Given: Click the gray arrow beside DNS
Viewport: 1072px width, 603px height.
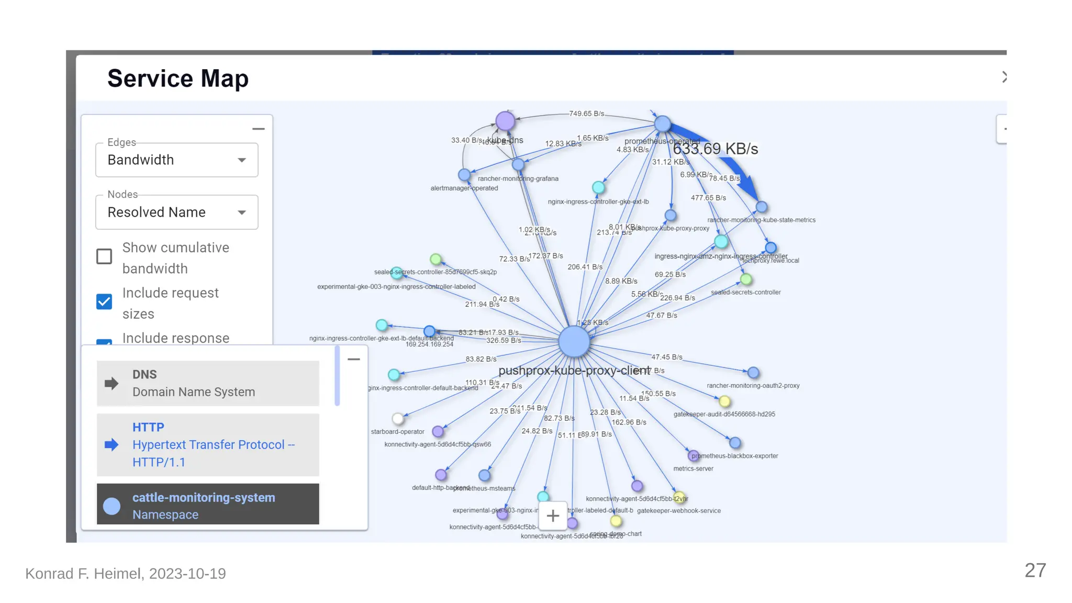Looking at the screenshot, I should click(111, 384).
